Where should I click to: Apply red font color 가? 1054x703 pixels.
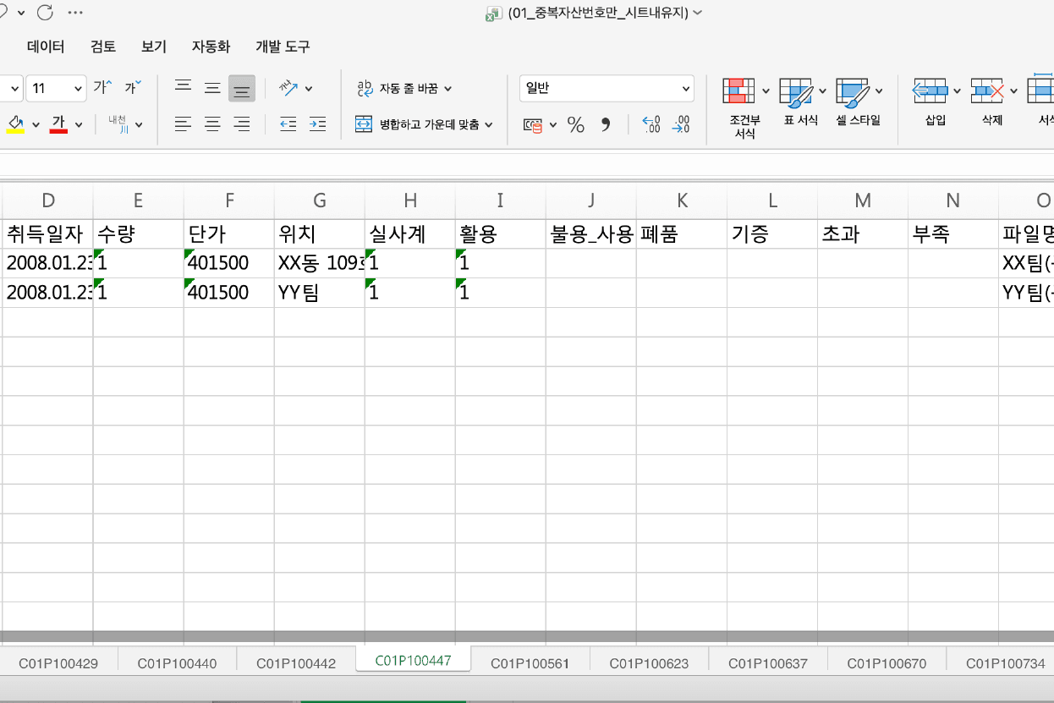tap(58, 124)
